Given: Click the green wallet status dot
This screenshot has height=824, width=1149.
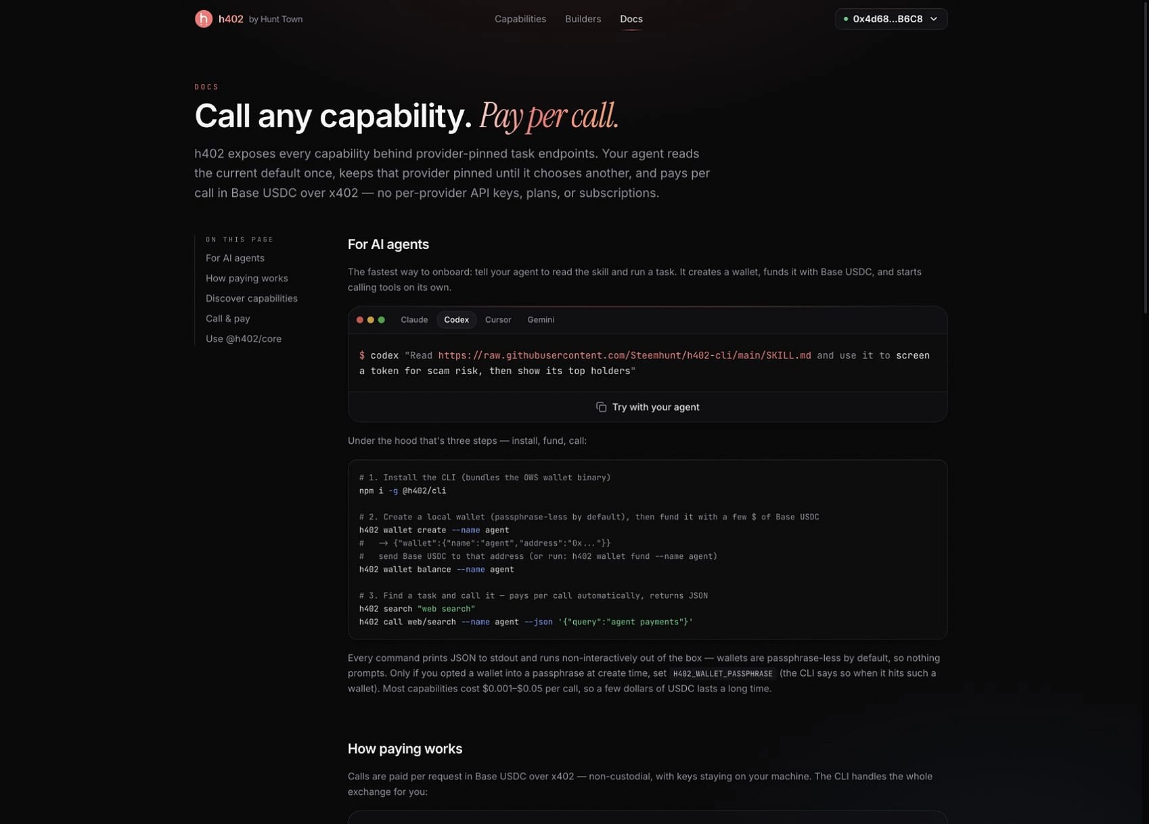Looking at the screenshot, I should tap(846, 19).
